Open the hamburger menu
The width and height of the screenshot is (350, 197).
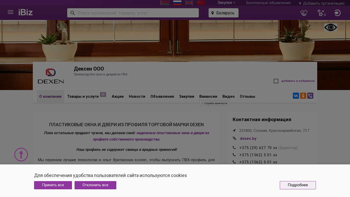11,12
